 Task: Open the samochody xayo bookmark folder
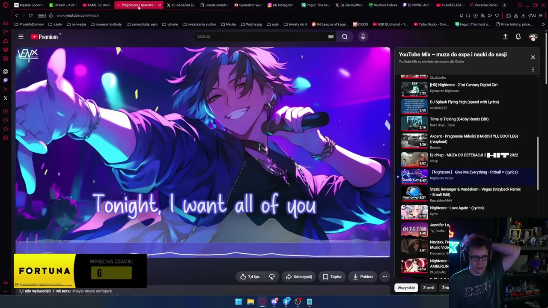click(x=142, y=24)
